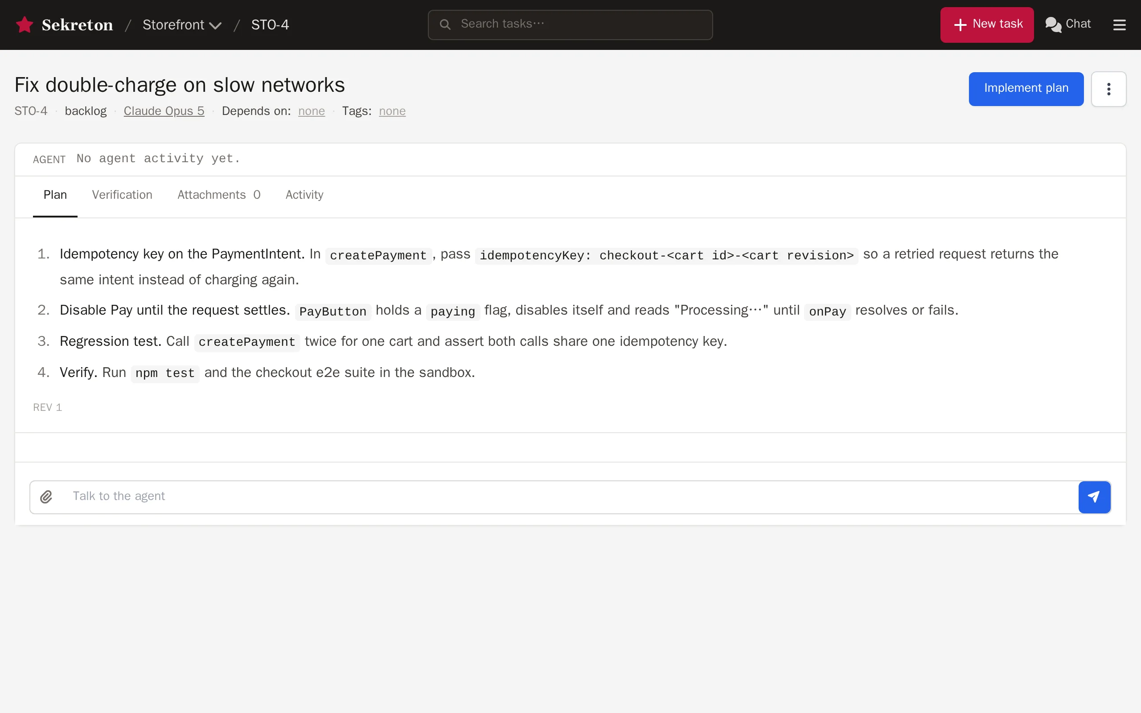Open the three-dot task options menu

(x=1108, y=89)
